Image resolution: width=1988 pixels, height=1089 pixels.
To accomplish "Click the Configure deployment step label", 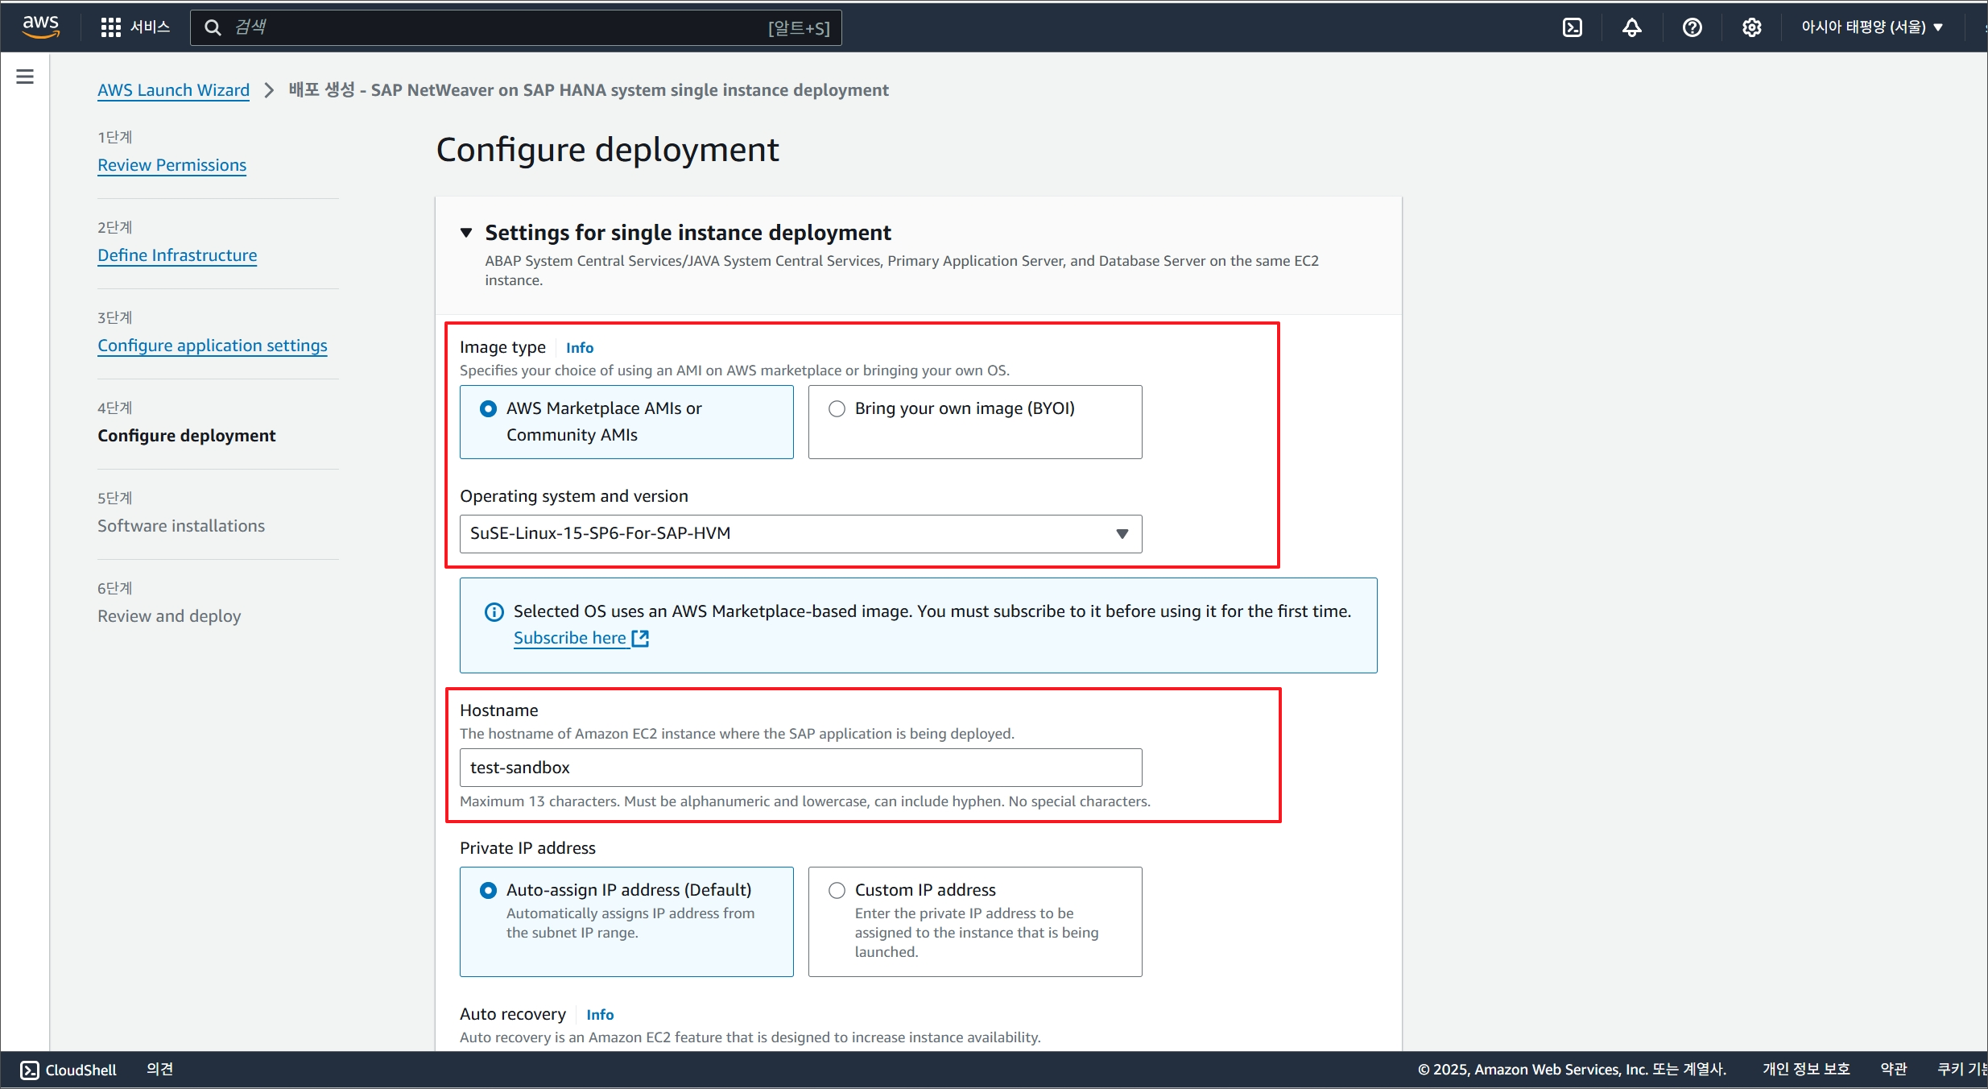I will click(x=187, y=436).
